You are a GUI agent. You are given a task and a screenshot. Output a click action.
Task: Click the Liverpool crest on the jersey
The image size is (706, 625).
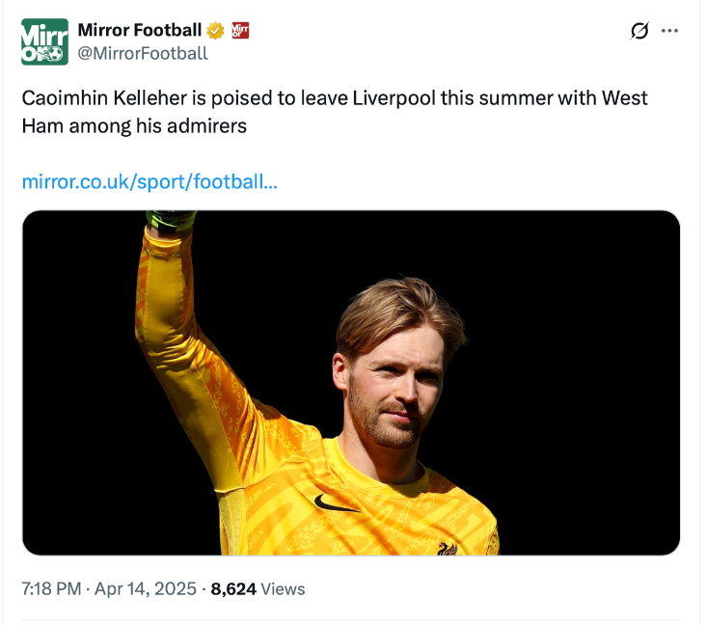pyautogui.click(x=447, y=547)
